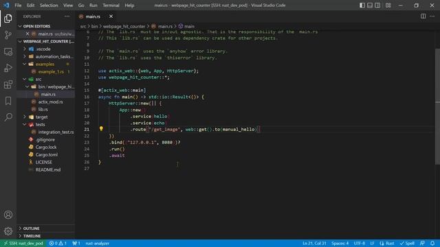Change file encoding UTF-8

pyautogui.click(x=359, y=244)
